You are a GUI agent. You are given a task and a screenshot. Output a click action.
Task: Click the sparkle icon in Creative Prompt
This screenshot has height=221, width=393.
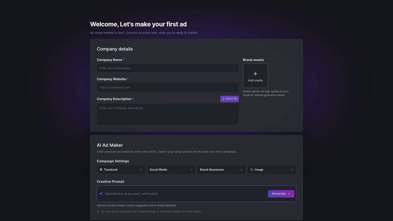(x=101, y=194)
